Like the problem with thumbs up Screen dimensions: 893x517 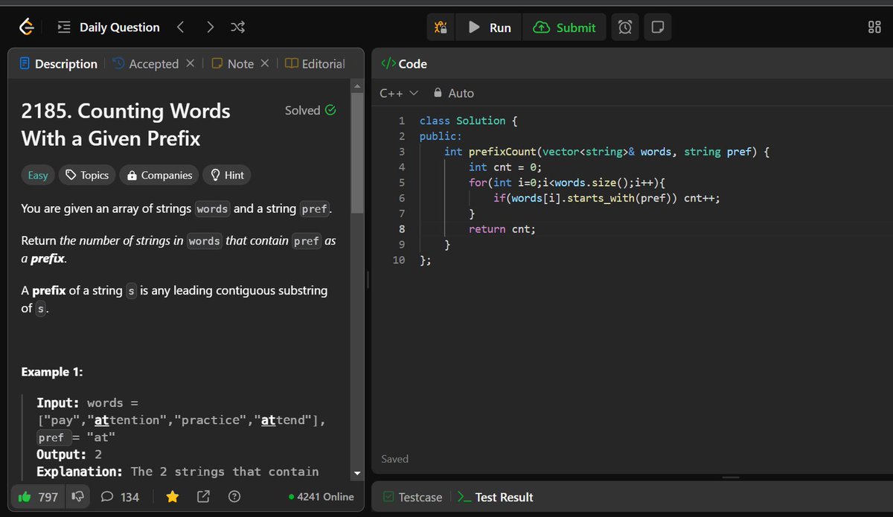(x=37, y=497)
